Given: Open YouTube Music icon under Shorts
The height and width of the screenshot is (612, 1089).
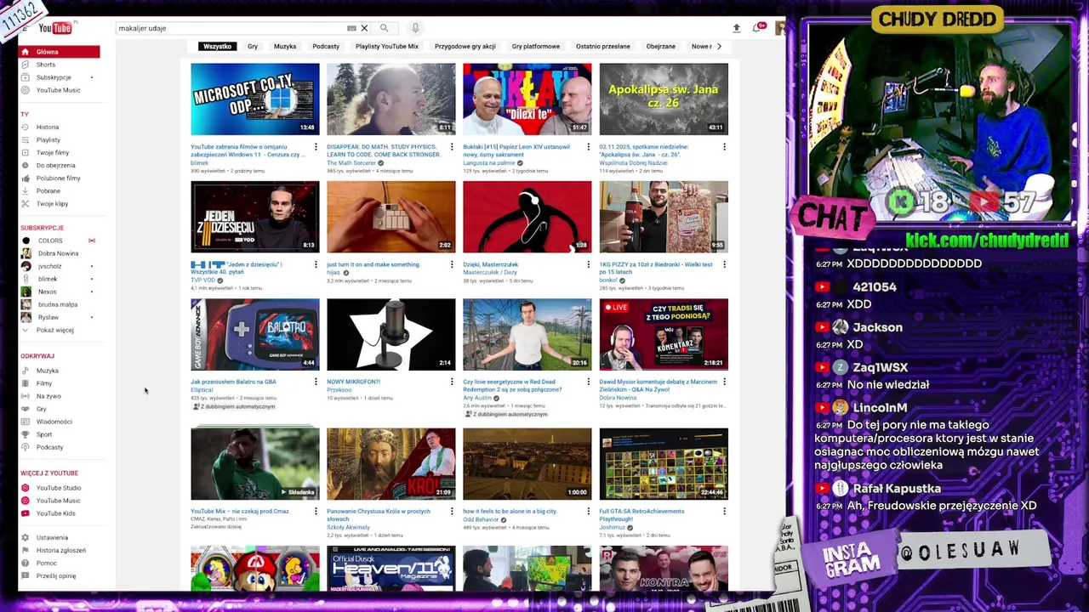Looking at the screenshot, I should [26, 90].
